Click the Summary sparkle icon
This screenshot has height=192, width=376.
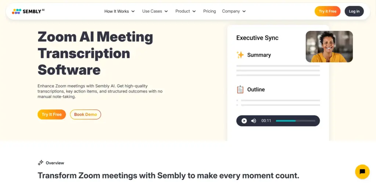tap(240, 55)
